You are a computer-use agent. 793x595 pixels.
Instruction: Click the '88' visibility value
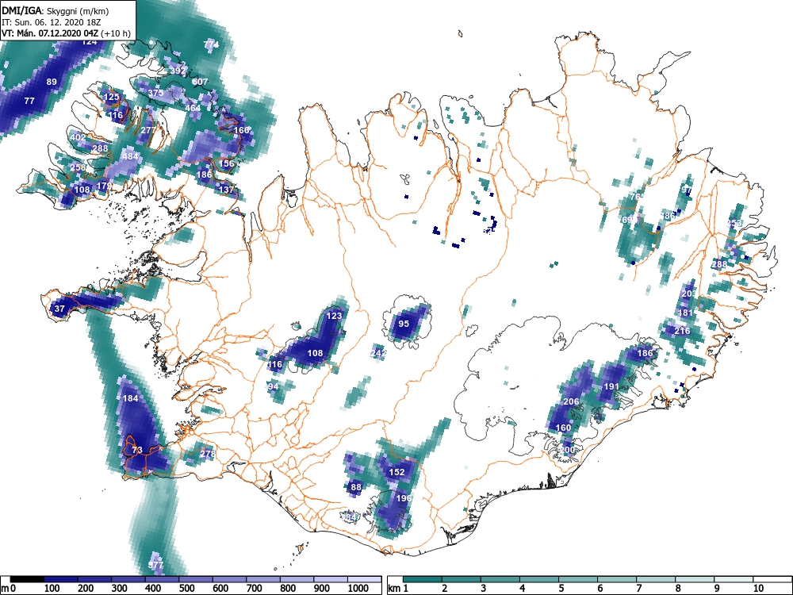point(356,487)
